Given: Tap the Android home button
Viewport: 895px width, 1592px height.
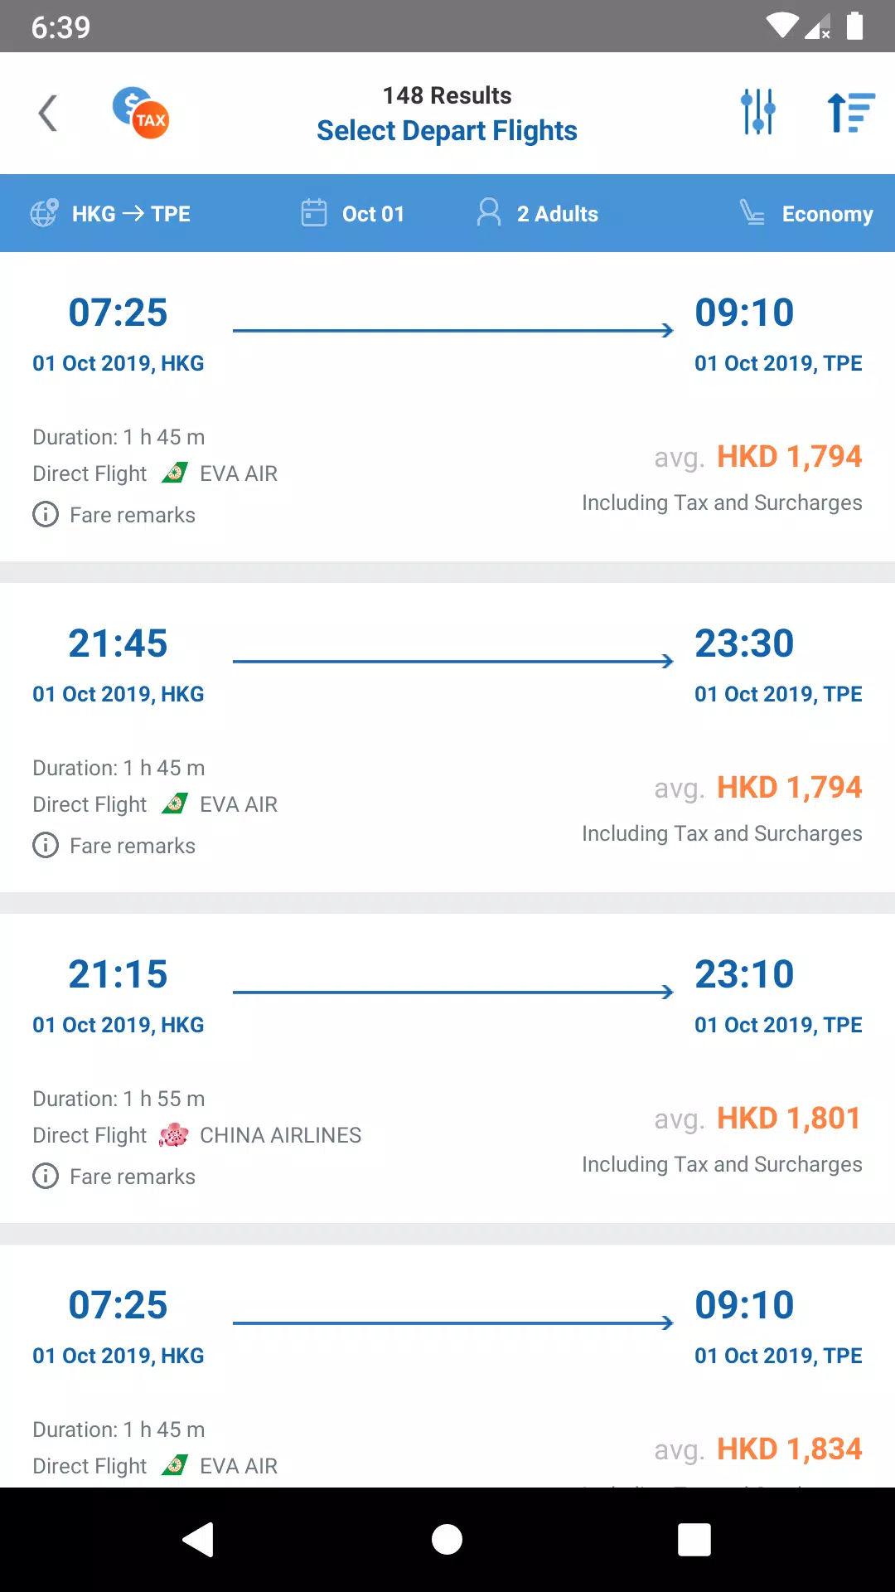Looking at the screenshot, I should tap(447, 1540).
